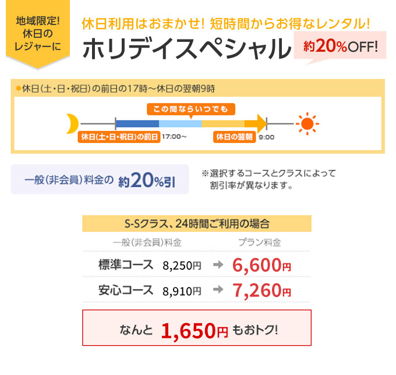396x375 pixels.
Task: Click the 1,650円 もおトク! savings box
Action: click(x=197, y=328)
